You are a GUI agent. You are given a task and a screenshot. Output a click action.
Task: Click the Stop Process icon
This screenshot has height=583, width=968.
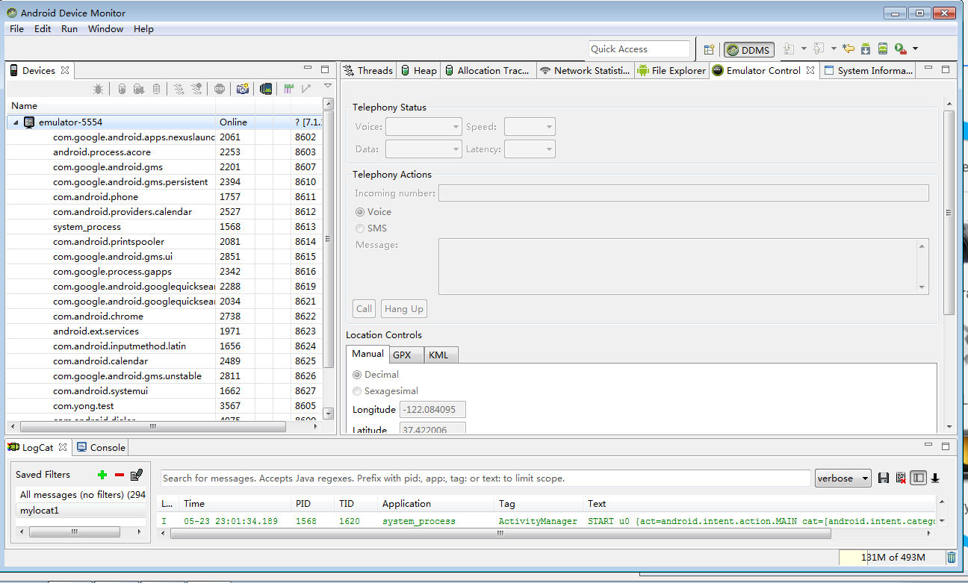(220, 89)
